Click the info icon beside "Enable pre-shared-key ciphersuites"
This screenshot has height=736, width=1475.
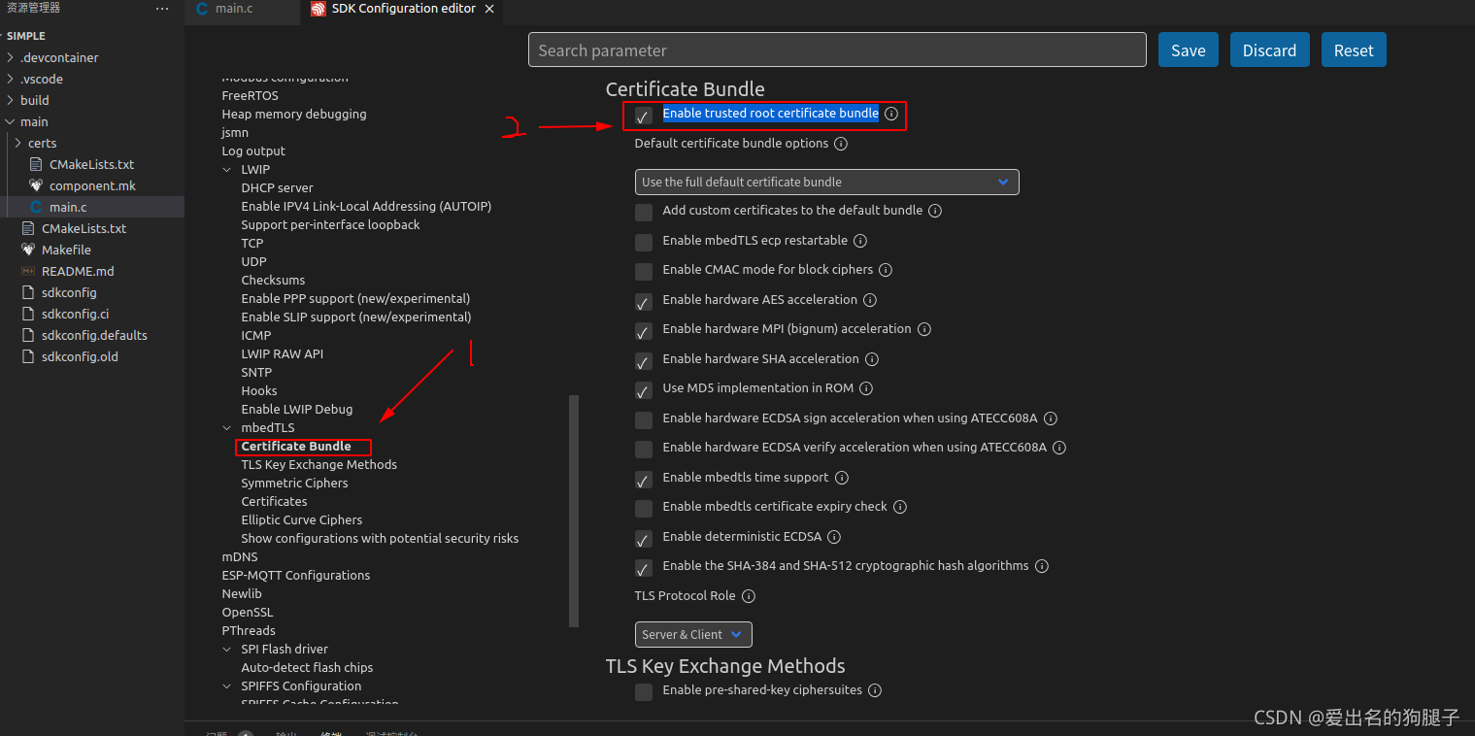pos(875,690)
